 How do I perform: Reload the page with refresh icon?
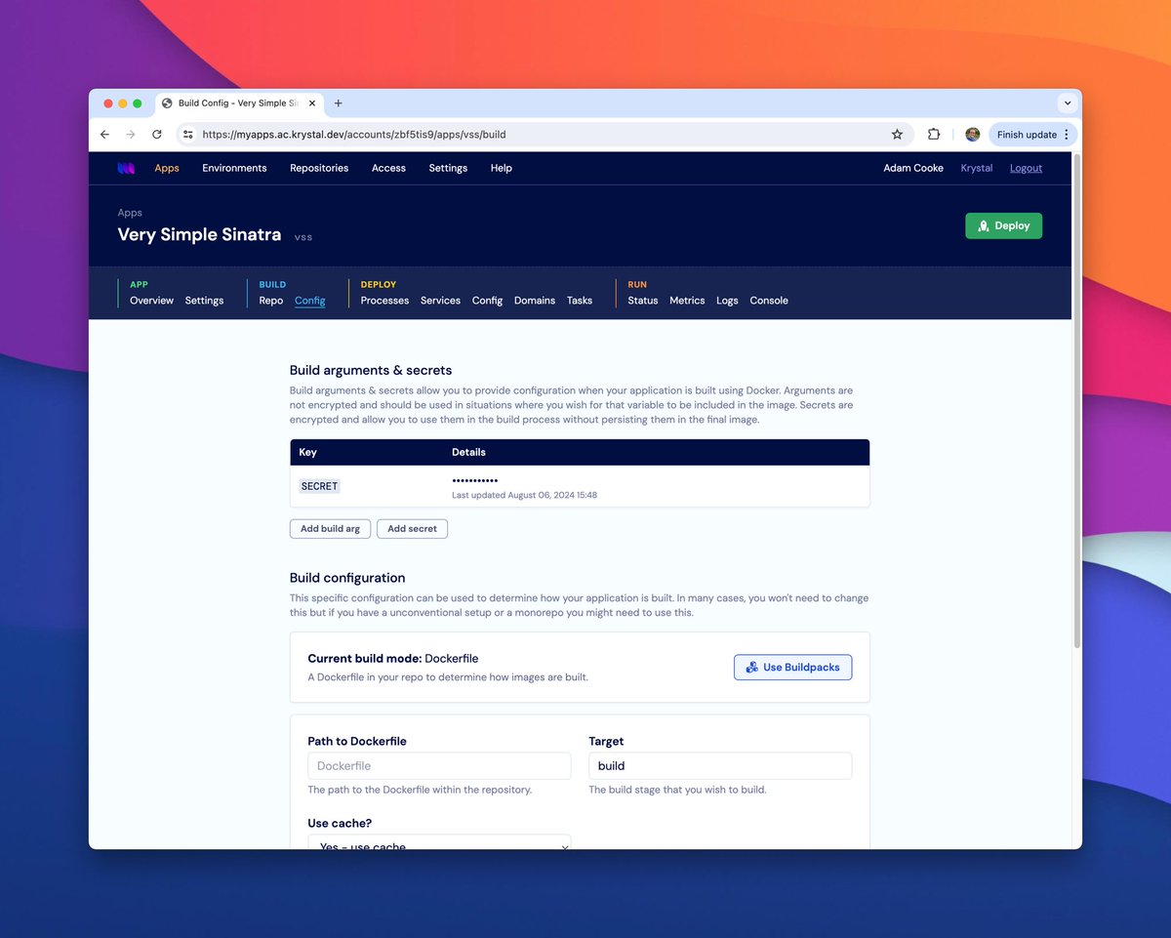tap(157, 135)
